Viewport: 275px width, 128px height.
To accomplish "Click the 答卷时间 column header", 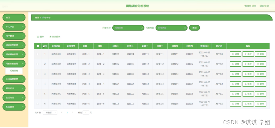I will tap(204, 46).
